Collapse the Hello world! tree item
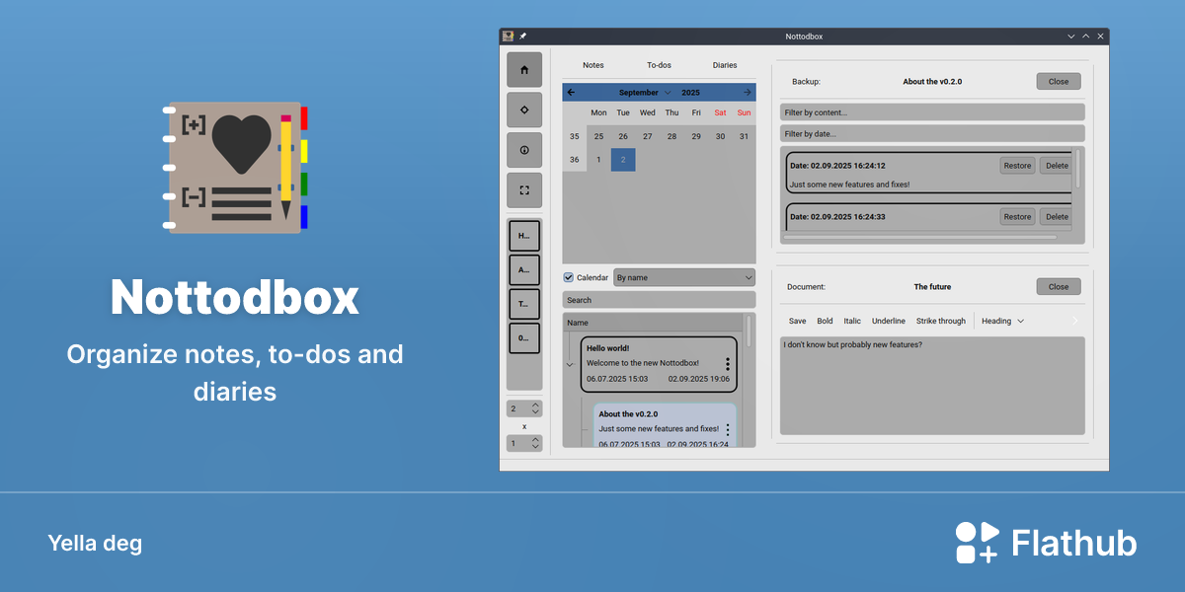The height and width of the screenshot is (592, 1185). coord(570,365)
